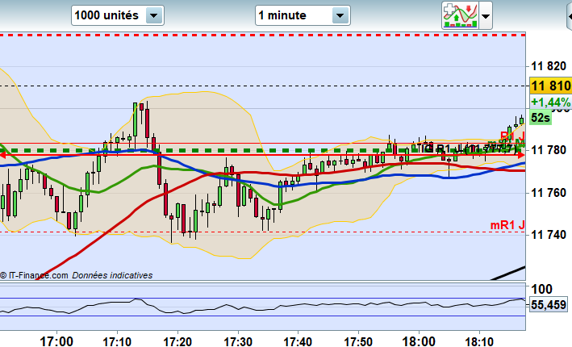The height and width of the screenshot is (347, 572).
Task: Click the 1000 unités field text
Action: point(106,15)
